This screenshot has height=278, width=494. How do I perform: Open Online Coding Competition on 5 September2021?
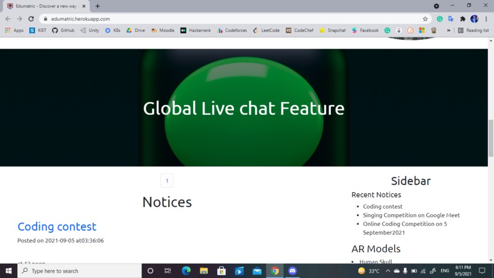[405, 228]
